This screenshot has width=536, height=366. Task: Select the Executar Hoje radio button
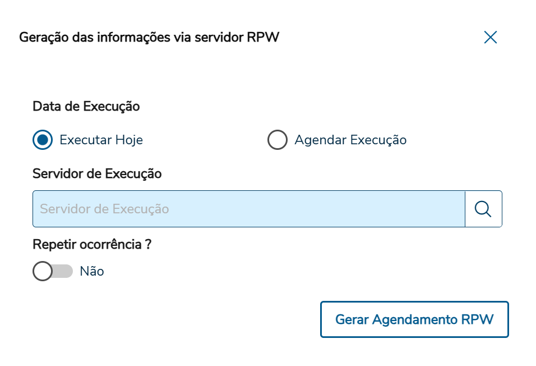(43, 140)
